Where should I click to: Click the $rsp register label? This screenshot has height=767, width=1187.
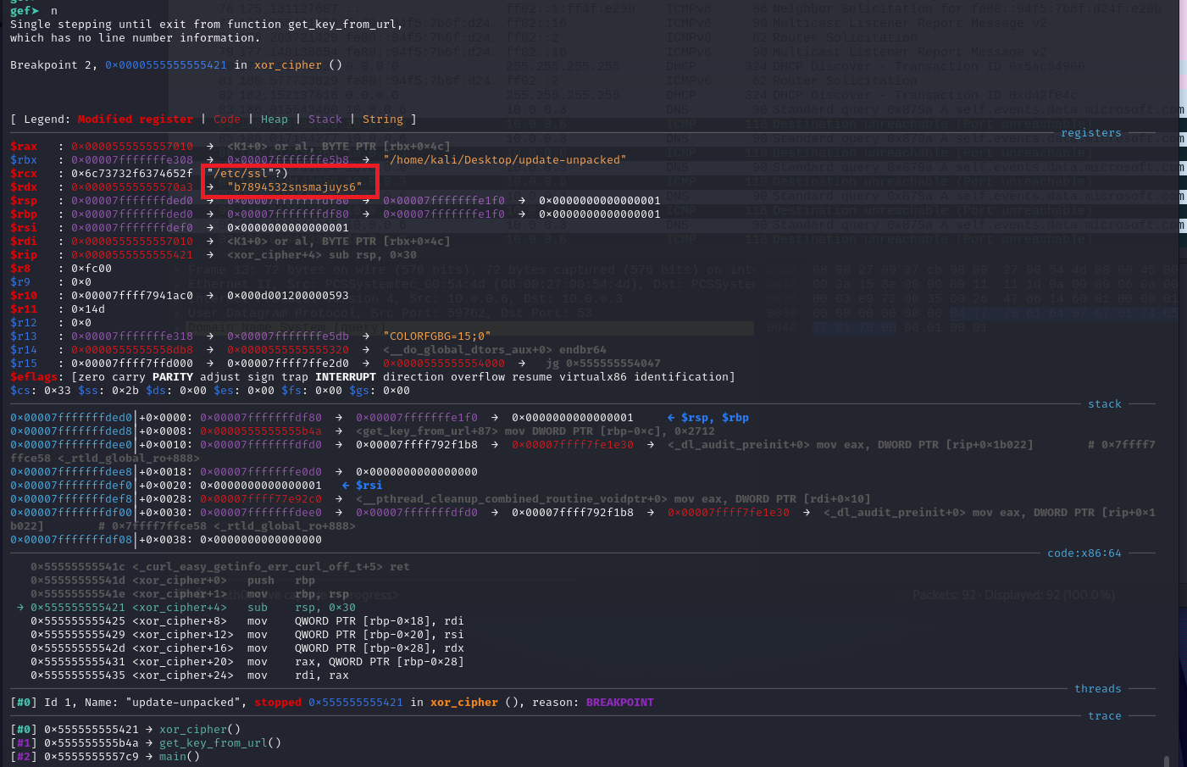coord(24,201)
